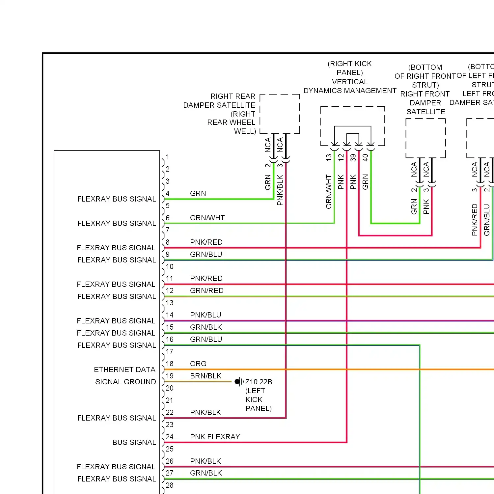Click pin 39 on the Vertical Dynamics connector
This screenshot has height=494, width=494.
[x=353, y=157]
